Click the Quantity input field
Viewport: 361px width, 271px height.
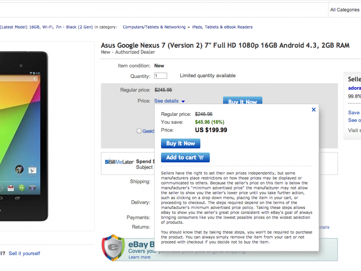click(160, 76)
